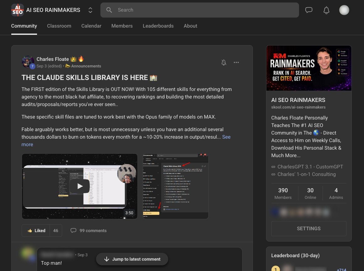
Task: Expand the community switcher arrows
Action: click(x=90, y=10)
